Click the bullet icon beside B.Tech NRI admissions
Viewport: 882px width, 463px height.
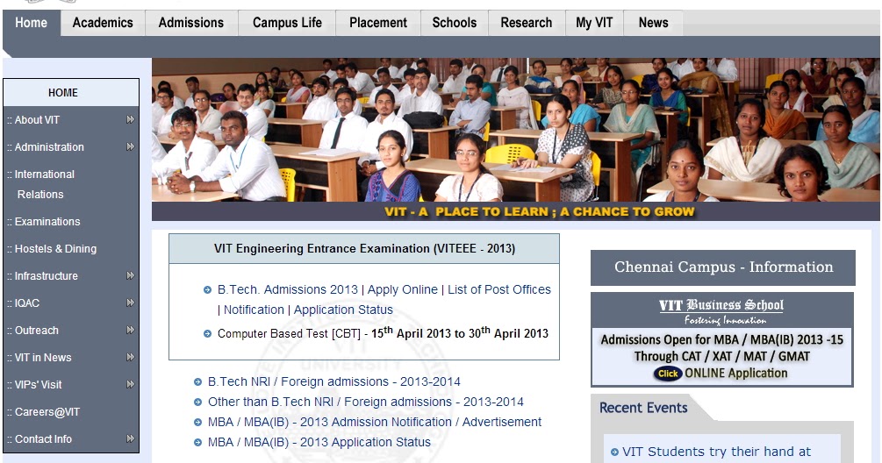tap(197, 382)
